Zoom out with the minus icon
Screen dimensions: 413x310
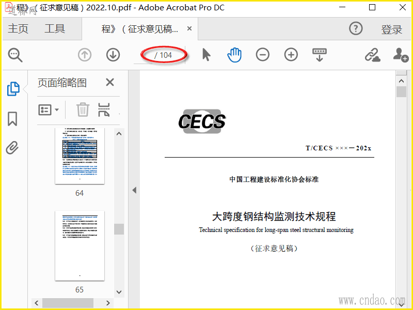click(263, 55)
